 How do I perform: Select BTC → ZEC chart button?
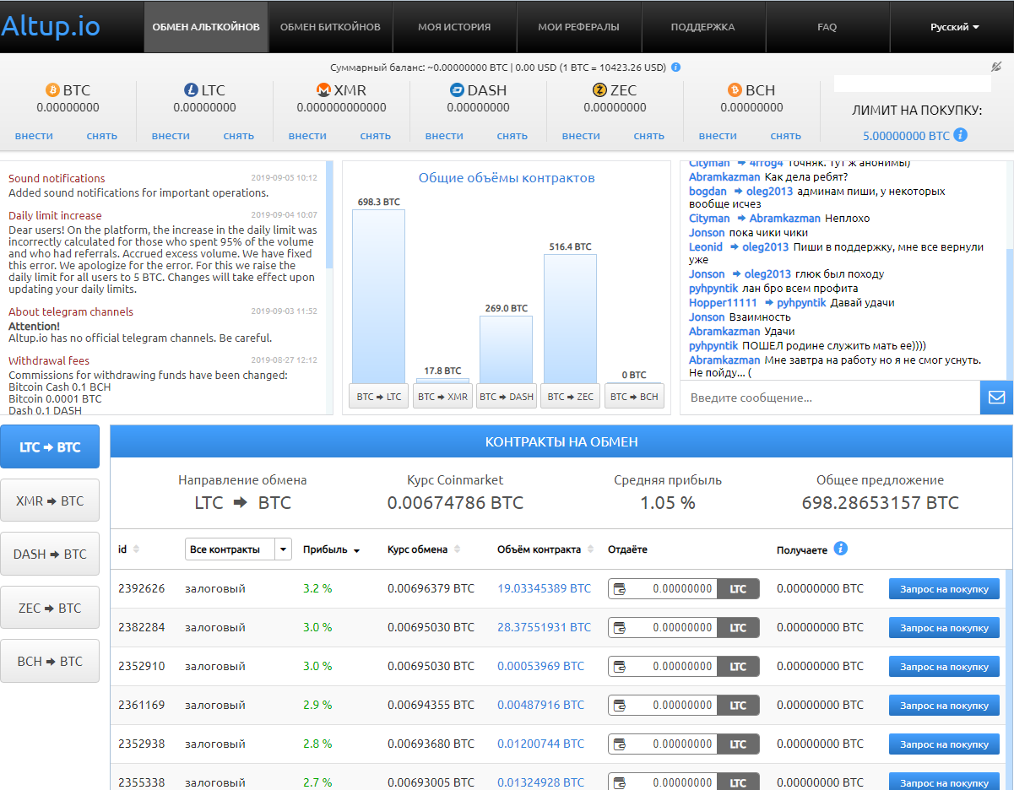click(570, 397)
